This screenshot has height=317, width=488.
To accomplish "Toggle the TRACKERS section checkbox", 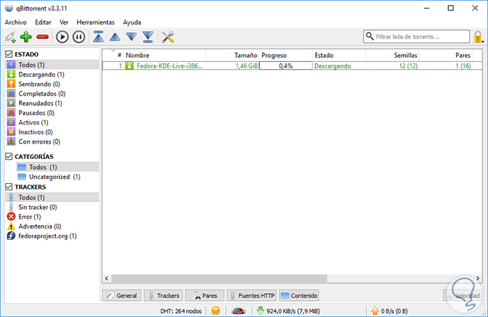I will [x=9, y=187].
